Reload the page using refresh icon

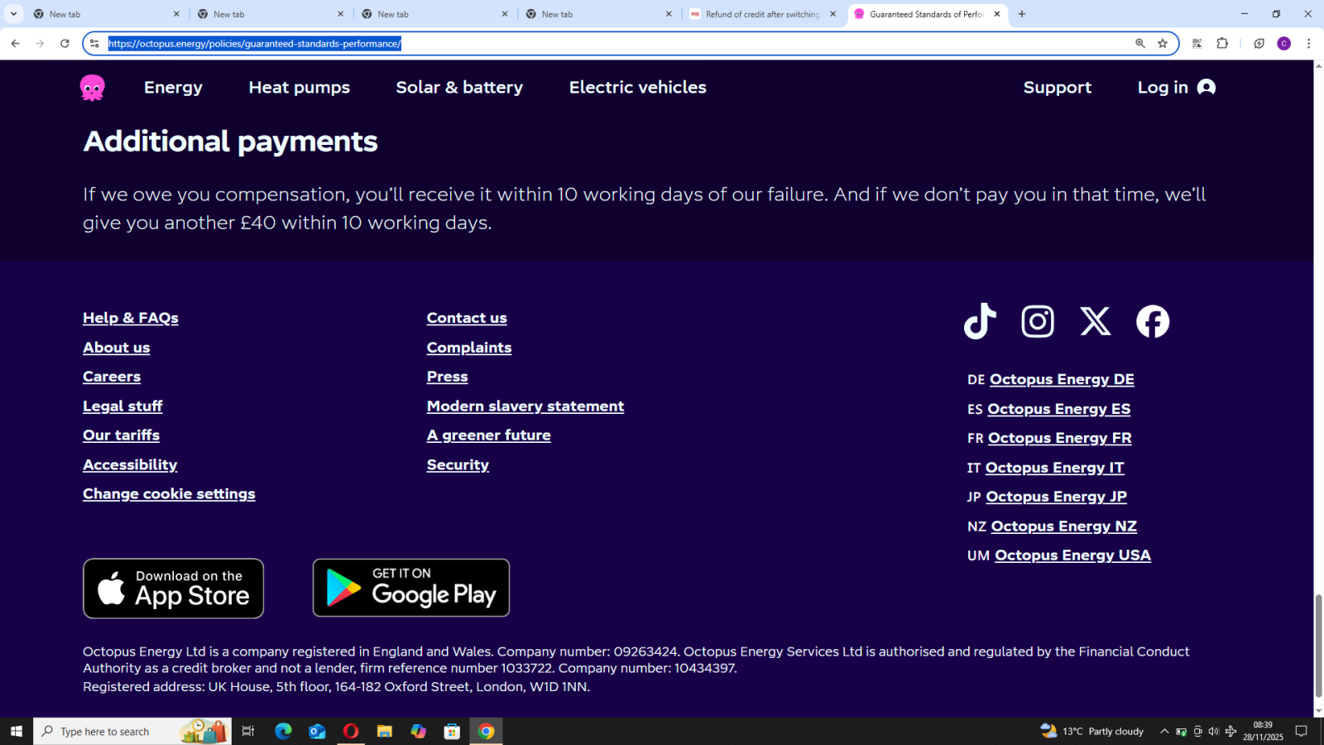pos(65,44)
